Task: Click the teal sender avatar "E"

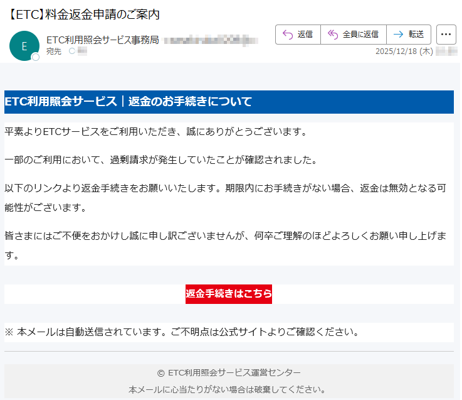Action: (x=24, y=46)
